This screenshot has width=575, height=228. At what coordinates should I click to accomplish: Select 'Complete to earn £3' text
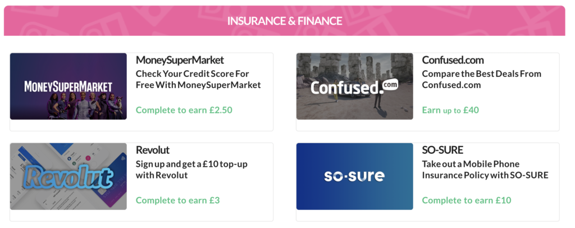(x=178, y=200)
